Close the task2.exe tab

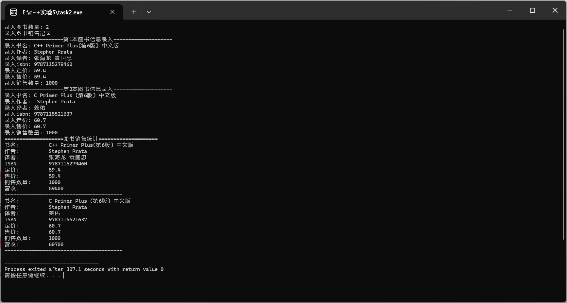pos(112,12)
